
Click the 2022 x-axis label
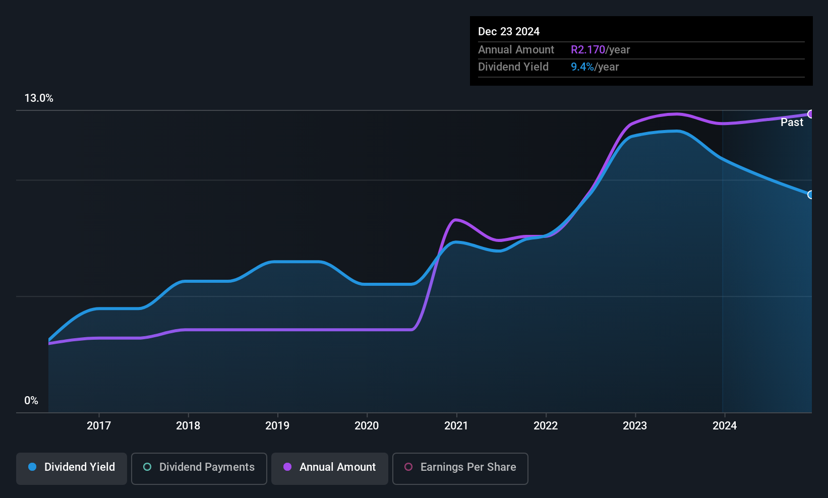coord(546,425)
